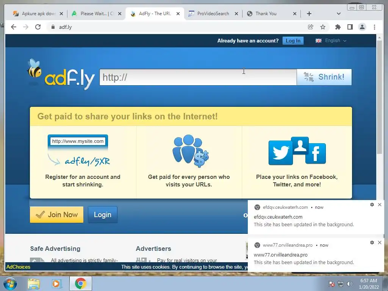388x291 pixels.
Task: Toggle the browser side panel
Action: click(x=350, y=27)
